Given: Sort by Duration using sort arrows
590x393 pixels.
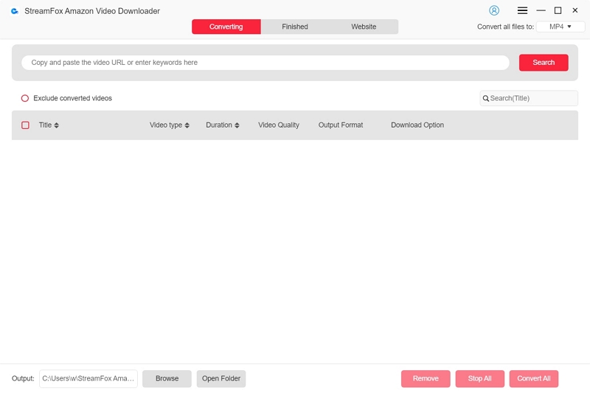Looking at the screenshot, I should pos(237,125).
